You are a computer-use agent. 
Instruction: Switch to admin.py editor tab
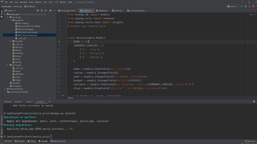click(118, 11)
